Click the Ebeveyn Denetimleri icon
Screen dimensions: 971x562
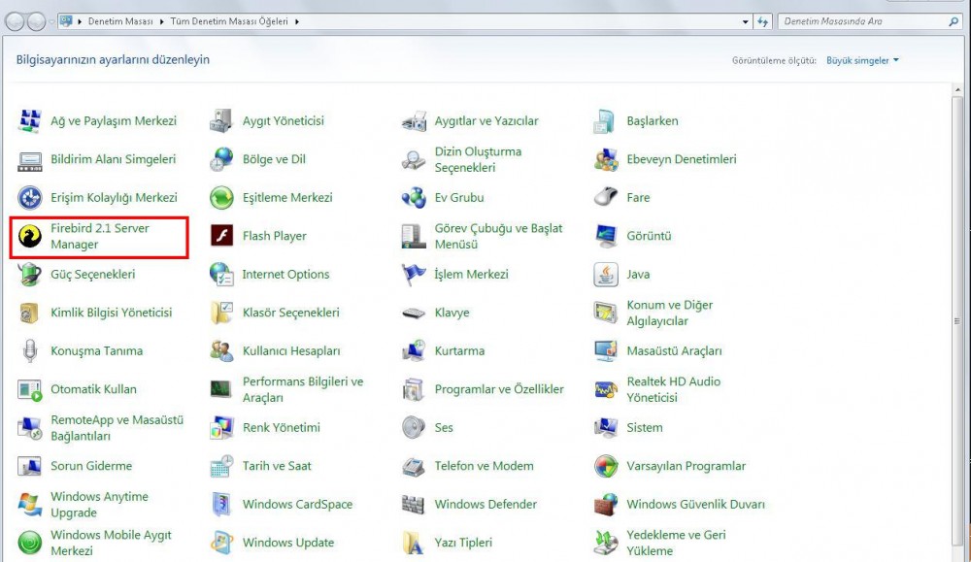(x=605, y=159)
